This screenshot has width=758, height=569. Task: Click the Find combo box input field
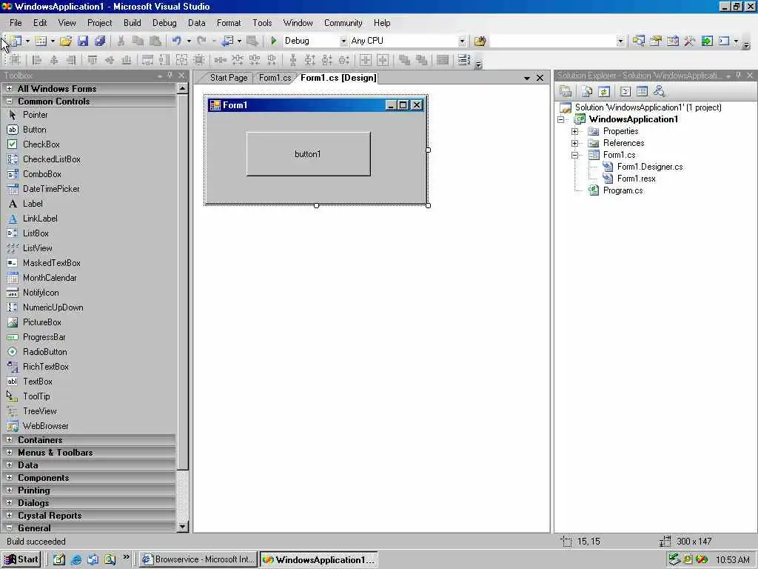553,41
